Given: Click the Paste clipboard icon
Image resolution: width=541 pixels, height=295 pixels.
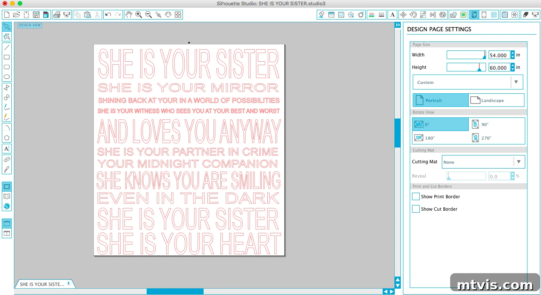Looking at the screenshot, I should click(87, 15).
